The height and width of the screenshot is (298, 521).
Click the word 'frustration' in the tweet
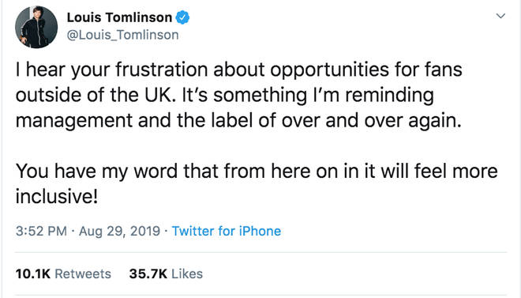162,70
